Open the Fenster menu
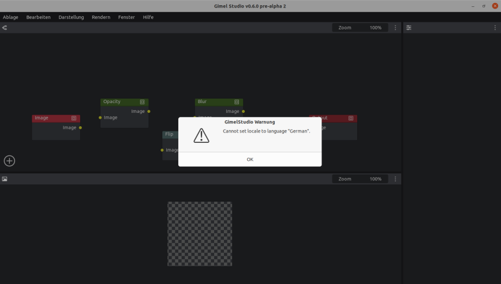Image resolution: width=501 pixels, height=284 pixels. [x=126, y=17]
